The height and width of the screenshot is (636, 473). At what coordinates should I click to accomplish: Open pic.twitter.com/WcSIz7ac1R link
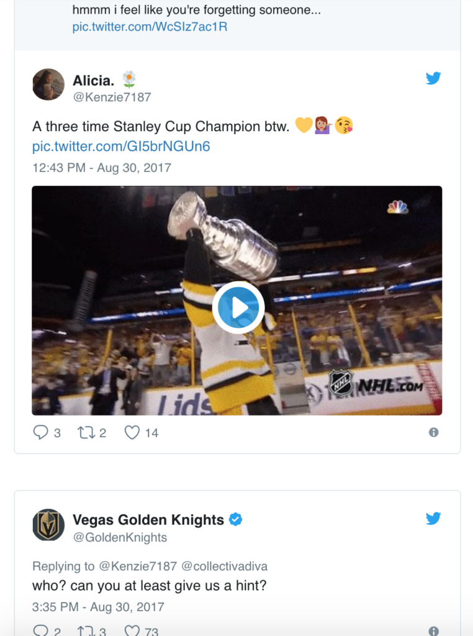[x=150, y=27]
